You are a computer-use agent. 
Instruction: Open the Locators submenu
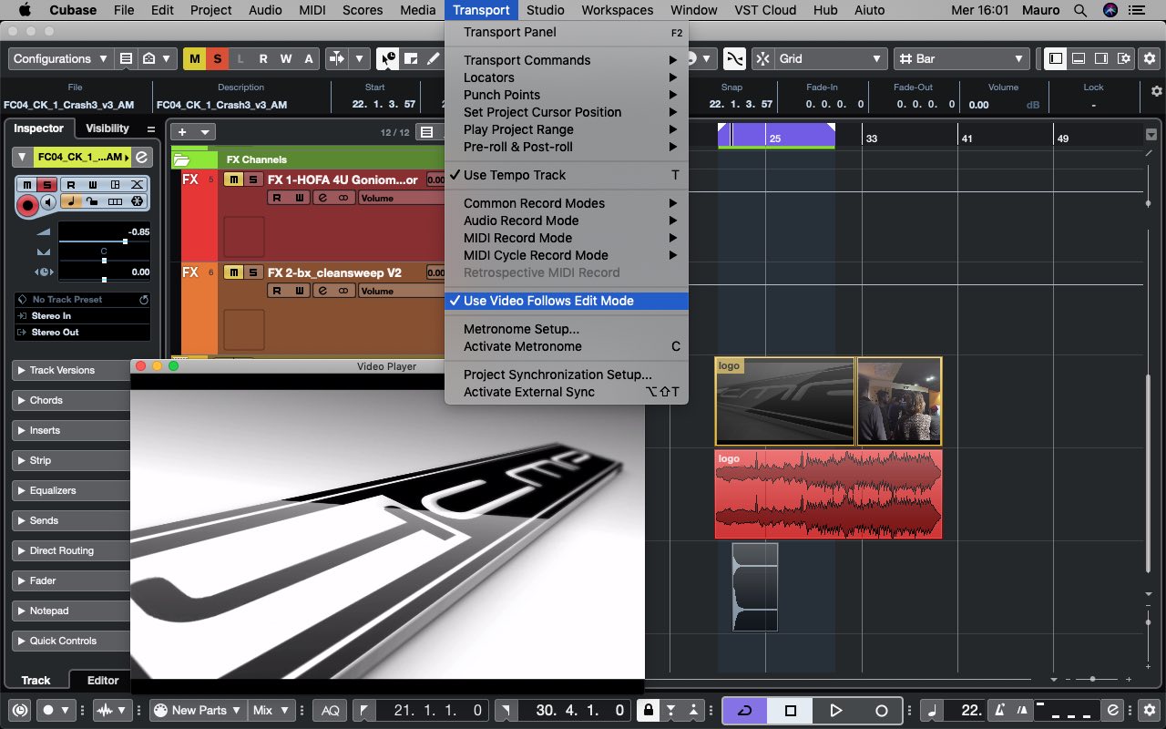[x=566, y=77]
